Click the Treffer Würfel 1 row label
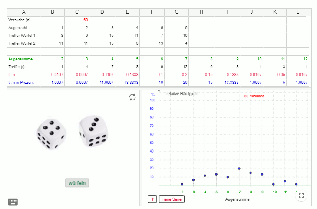Screen dimensions: 317x209 23,36
